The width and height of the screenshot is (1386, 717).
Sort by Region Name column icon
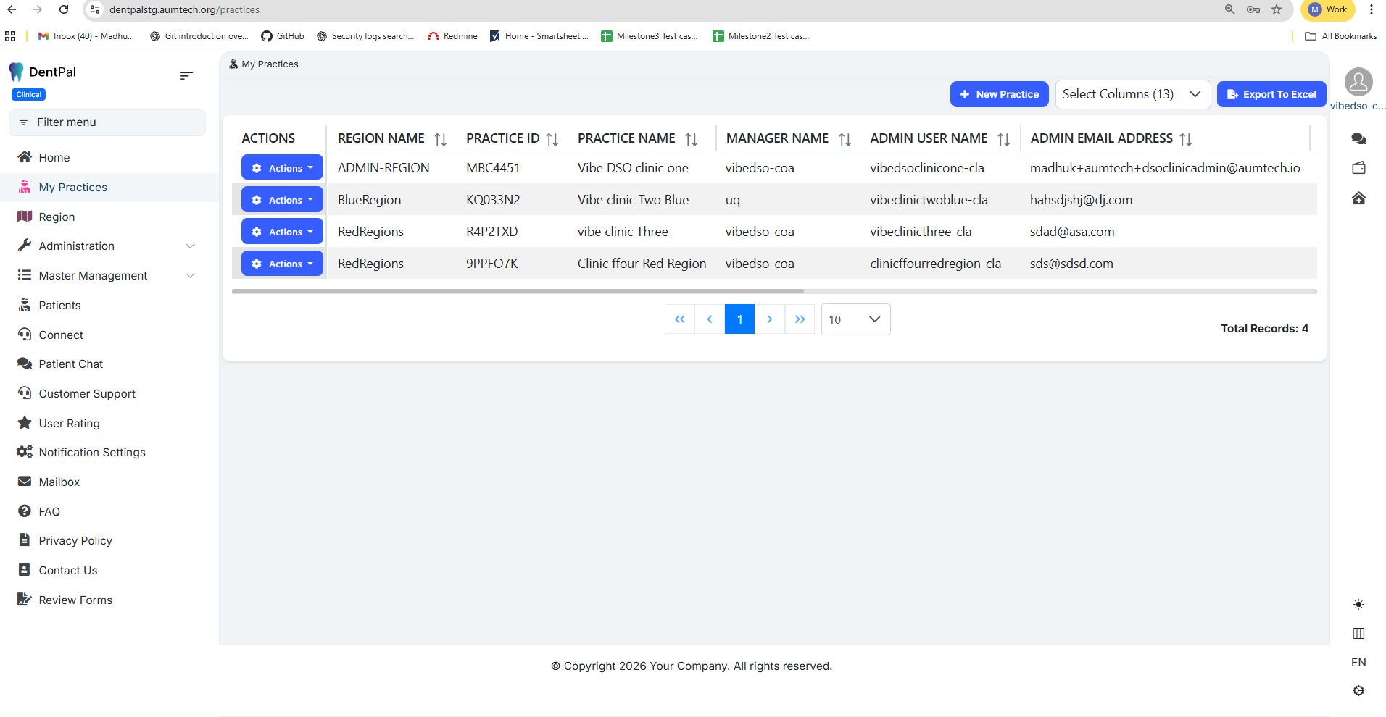[440, 139]
